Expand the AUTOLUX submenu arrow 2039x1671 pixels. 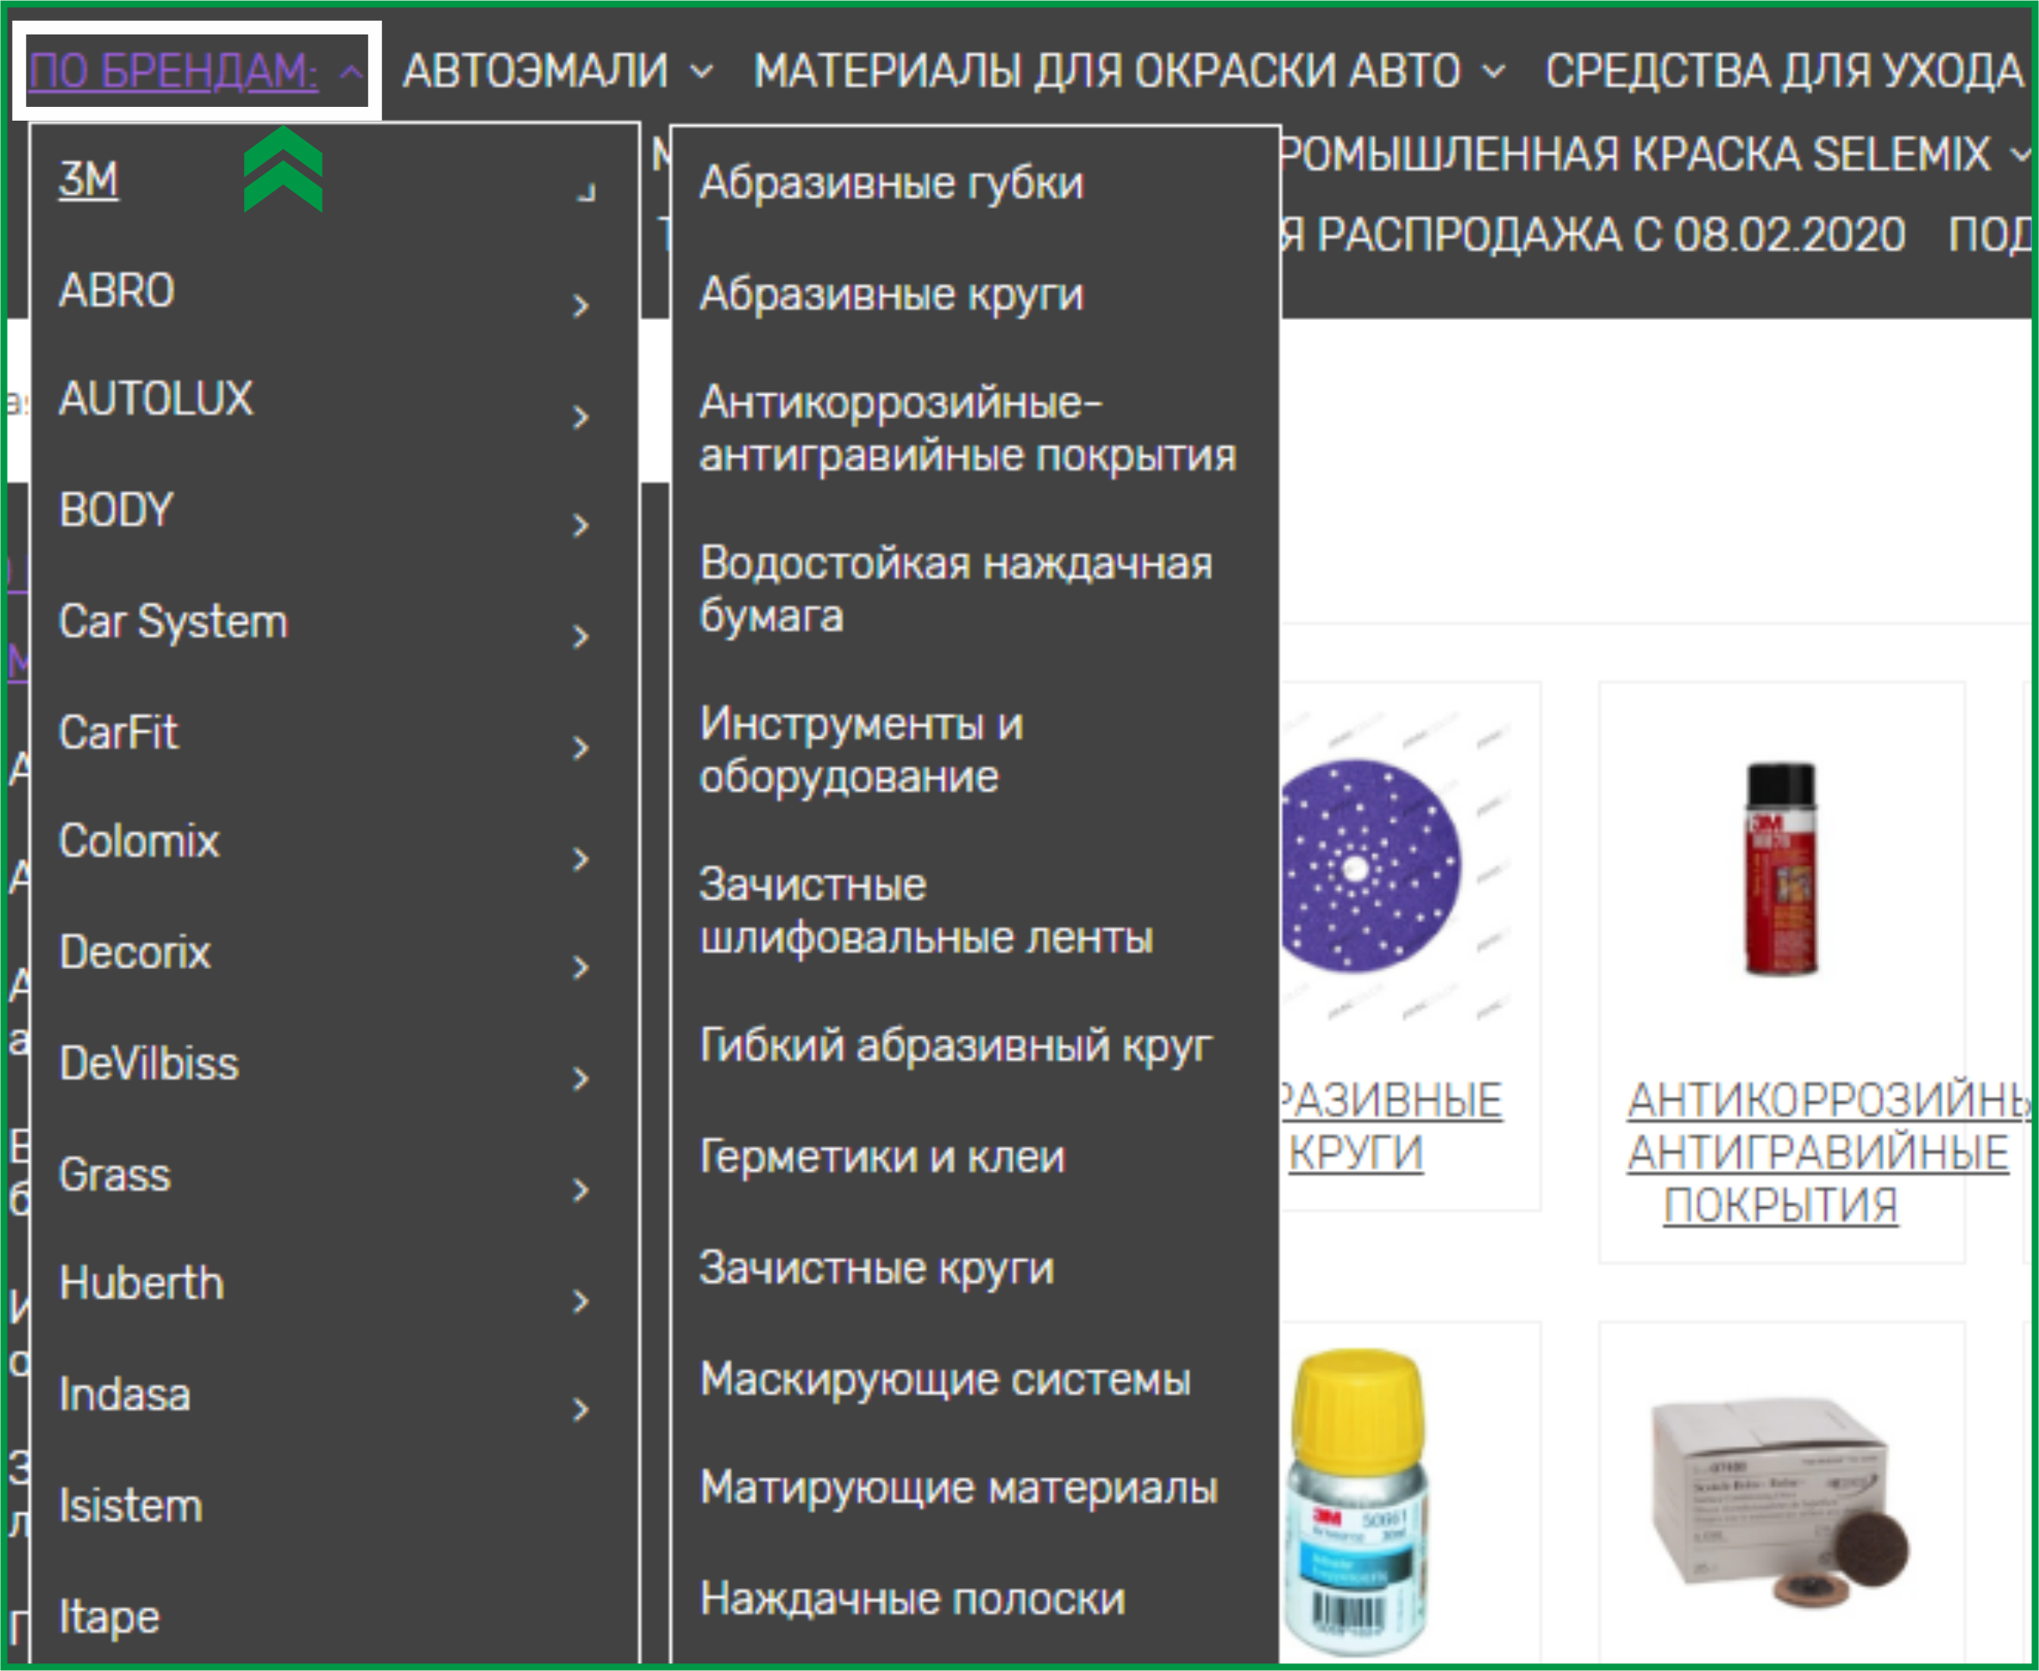[x=580, y=416]
